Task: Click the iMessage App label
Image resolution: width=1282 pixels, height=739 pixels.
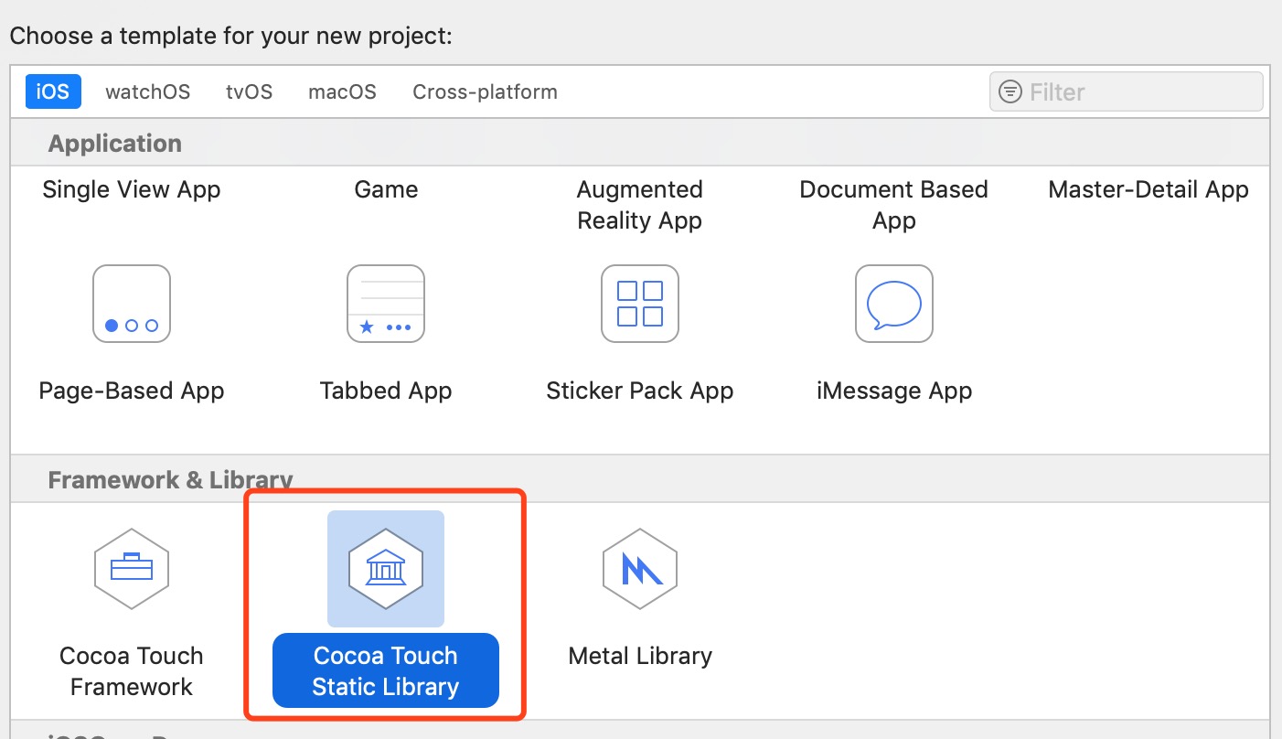Action: point(894,391)
